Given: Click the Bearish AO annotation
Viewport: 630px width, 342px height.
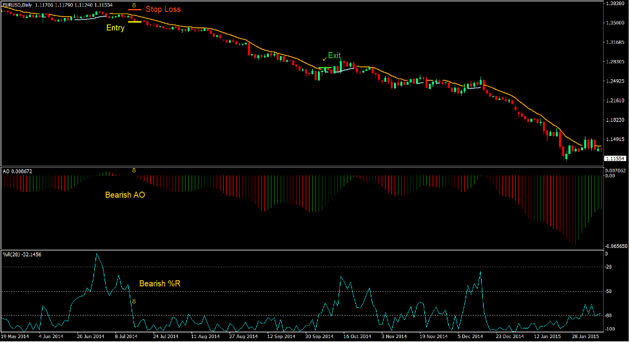Looking at the screenshot, I should [124, 194].
